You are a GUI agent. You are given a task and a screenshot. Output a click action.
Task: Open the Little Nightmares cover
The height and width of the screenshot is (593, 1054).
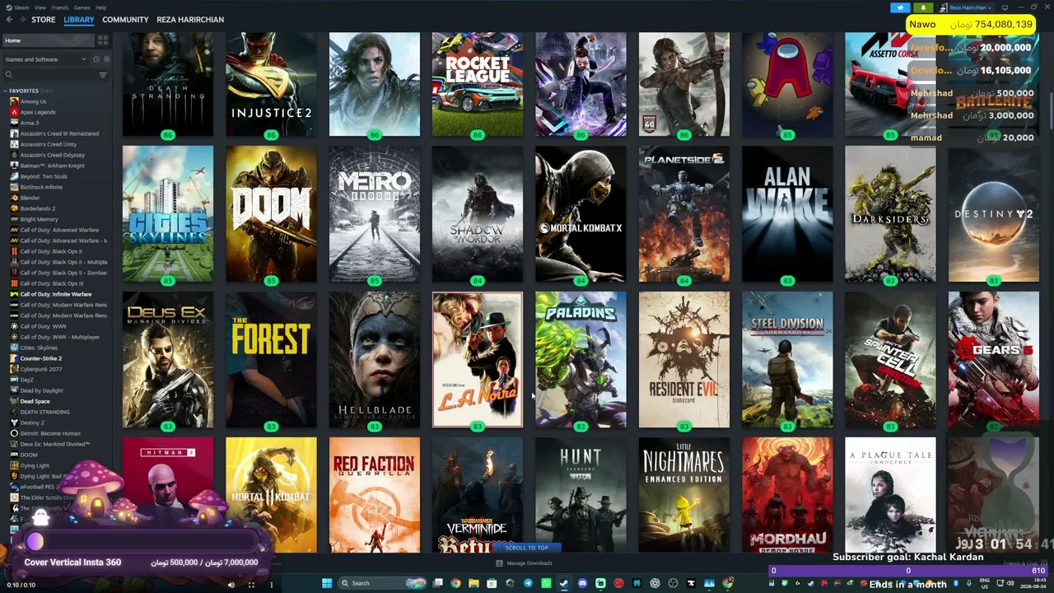[684, 495]
